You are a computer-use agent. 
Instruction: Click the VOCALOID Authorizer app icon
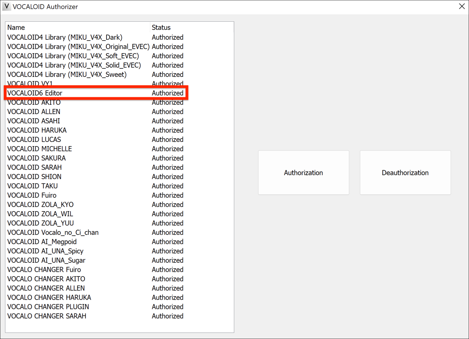[x=6, y=6]
